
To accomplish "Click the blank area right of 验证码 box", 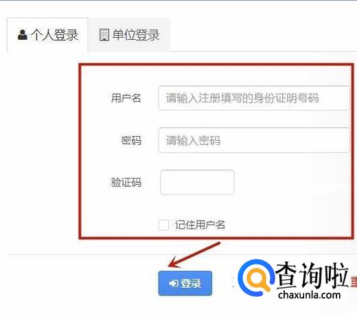I will (x=292, y=182).
